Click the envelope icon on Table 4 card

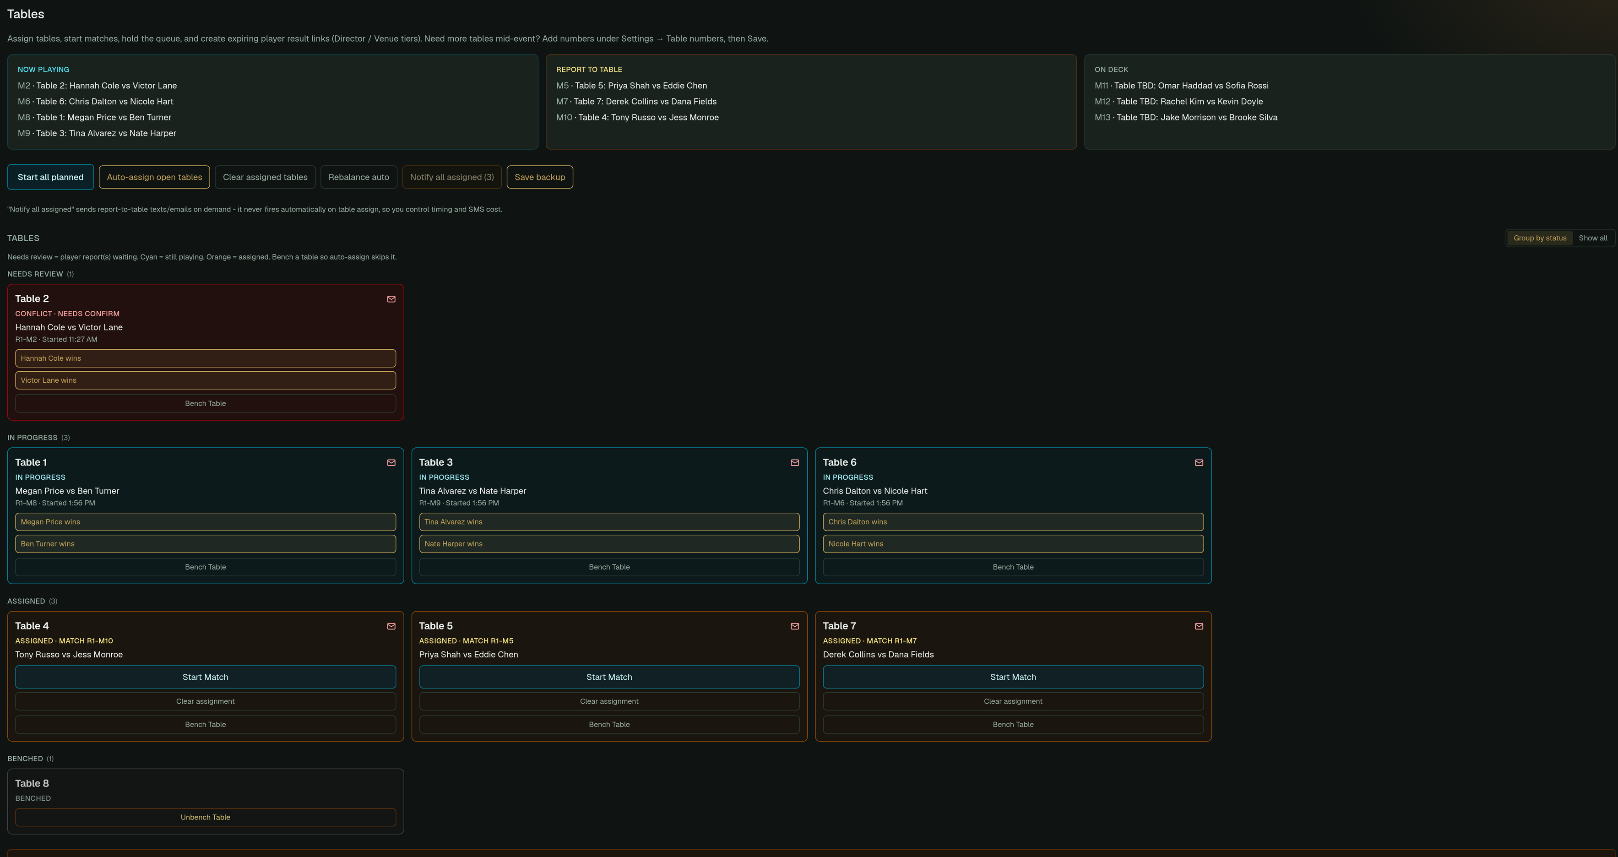391,626
